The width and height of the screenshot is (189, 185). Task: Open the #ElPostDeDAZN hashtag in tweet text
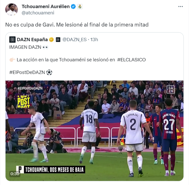27,72
